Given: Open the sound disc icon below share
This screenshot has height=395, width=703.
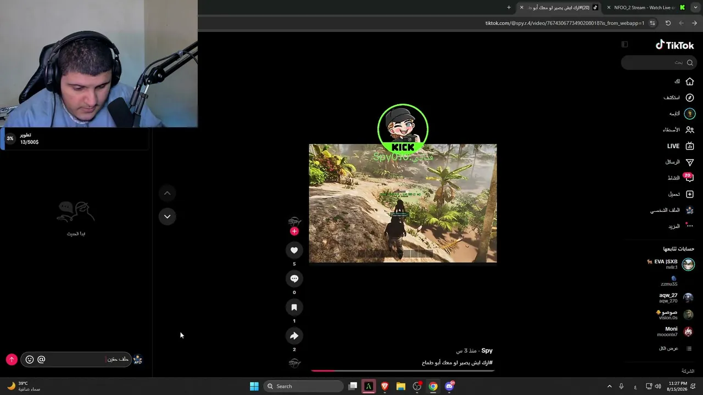Looking at the screenshot, I should 295,363.
